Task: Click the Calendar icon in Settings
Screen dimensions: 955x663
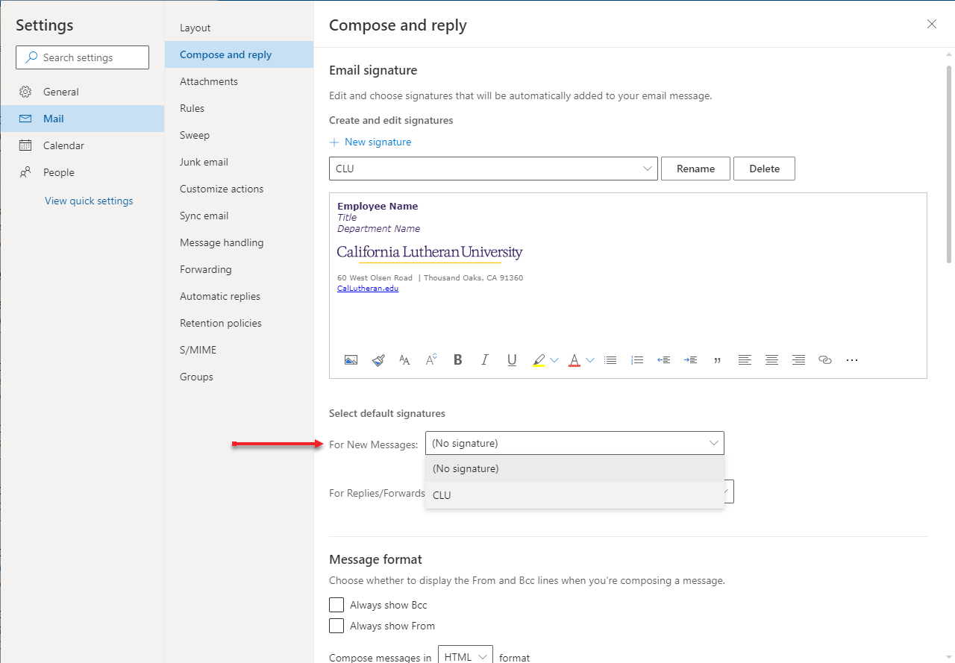Action: (25, 145)
